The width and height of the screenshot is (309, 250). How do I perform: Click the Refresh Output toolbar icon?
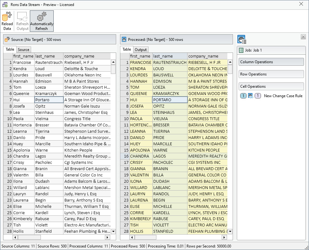[22, 21]
